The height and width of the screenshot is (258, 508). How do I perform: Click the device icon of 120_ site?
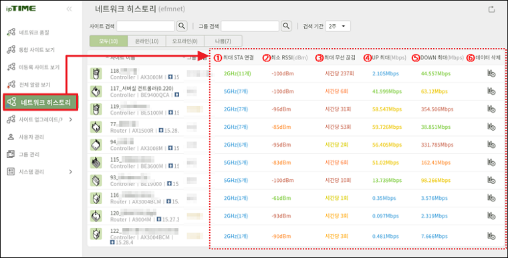tap(96, 216)
